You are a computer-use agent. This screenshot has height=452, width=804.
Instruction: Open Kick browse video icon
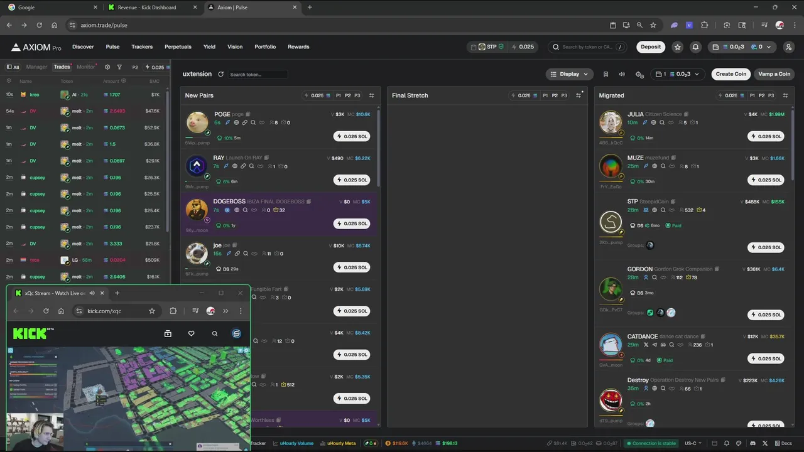[168, 334]
